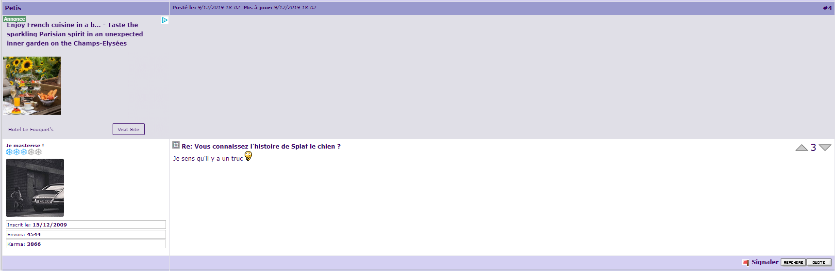Click the red Signaler flag icon
This screenshot has height=271, width=835.
coord(746,262)
